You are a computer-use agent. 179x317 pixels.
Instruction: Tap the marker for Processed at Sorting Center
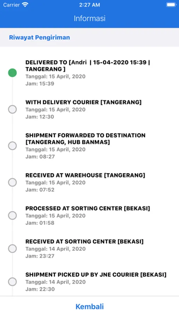(12, 216)
